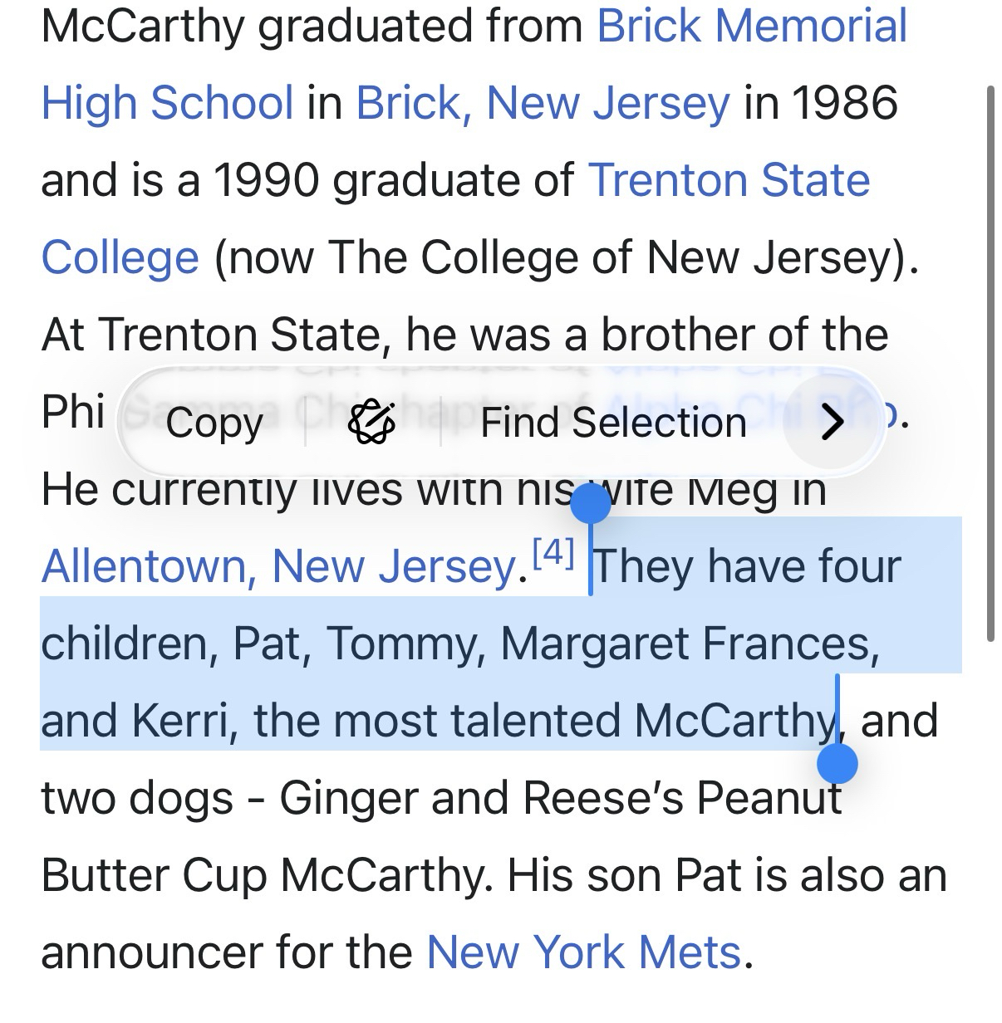
Task: Open the Writing Tools icon
Action: coord(371,423)
